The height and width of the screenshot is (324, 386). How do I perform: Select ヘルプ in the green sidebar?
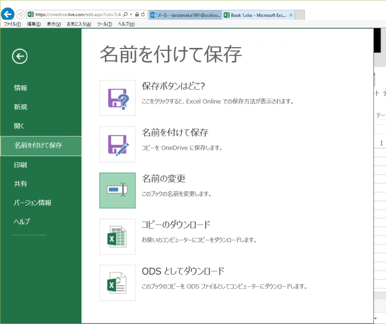[x=21, y=221]
